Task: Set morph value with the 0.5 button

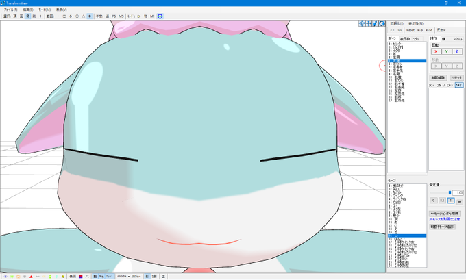Action: 442,201
